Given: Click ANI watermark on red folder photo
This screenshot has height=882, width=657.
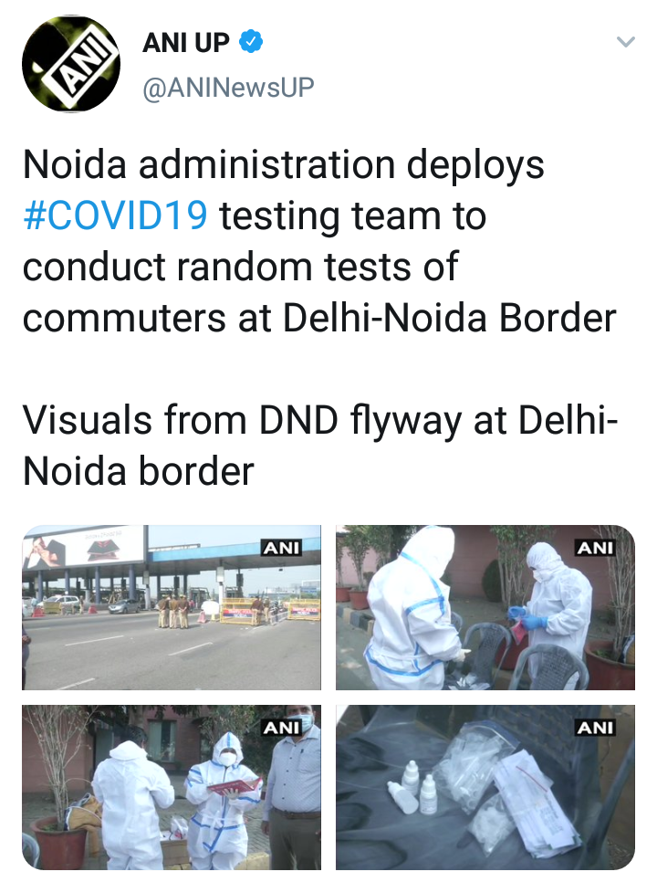Looking at the screenshot, I should (x=282, y=728).
